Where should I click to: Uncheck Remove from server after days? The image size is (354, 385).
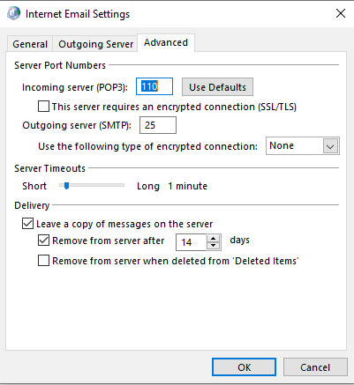click(43, 241)
